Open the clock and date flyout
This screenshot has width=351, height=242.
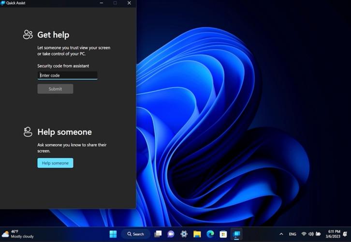333,234
